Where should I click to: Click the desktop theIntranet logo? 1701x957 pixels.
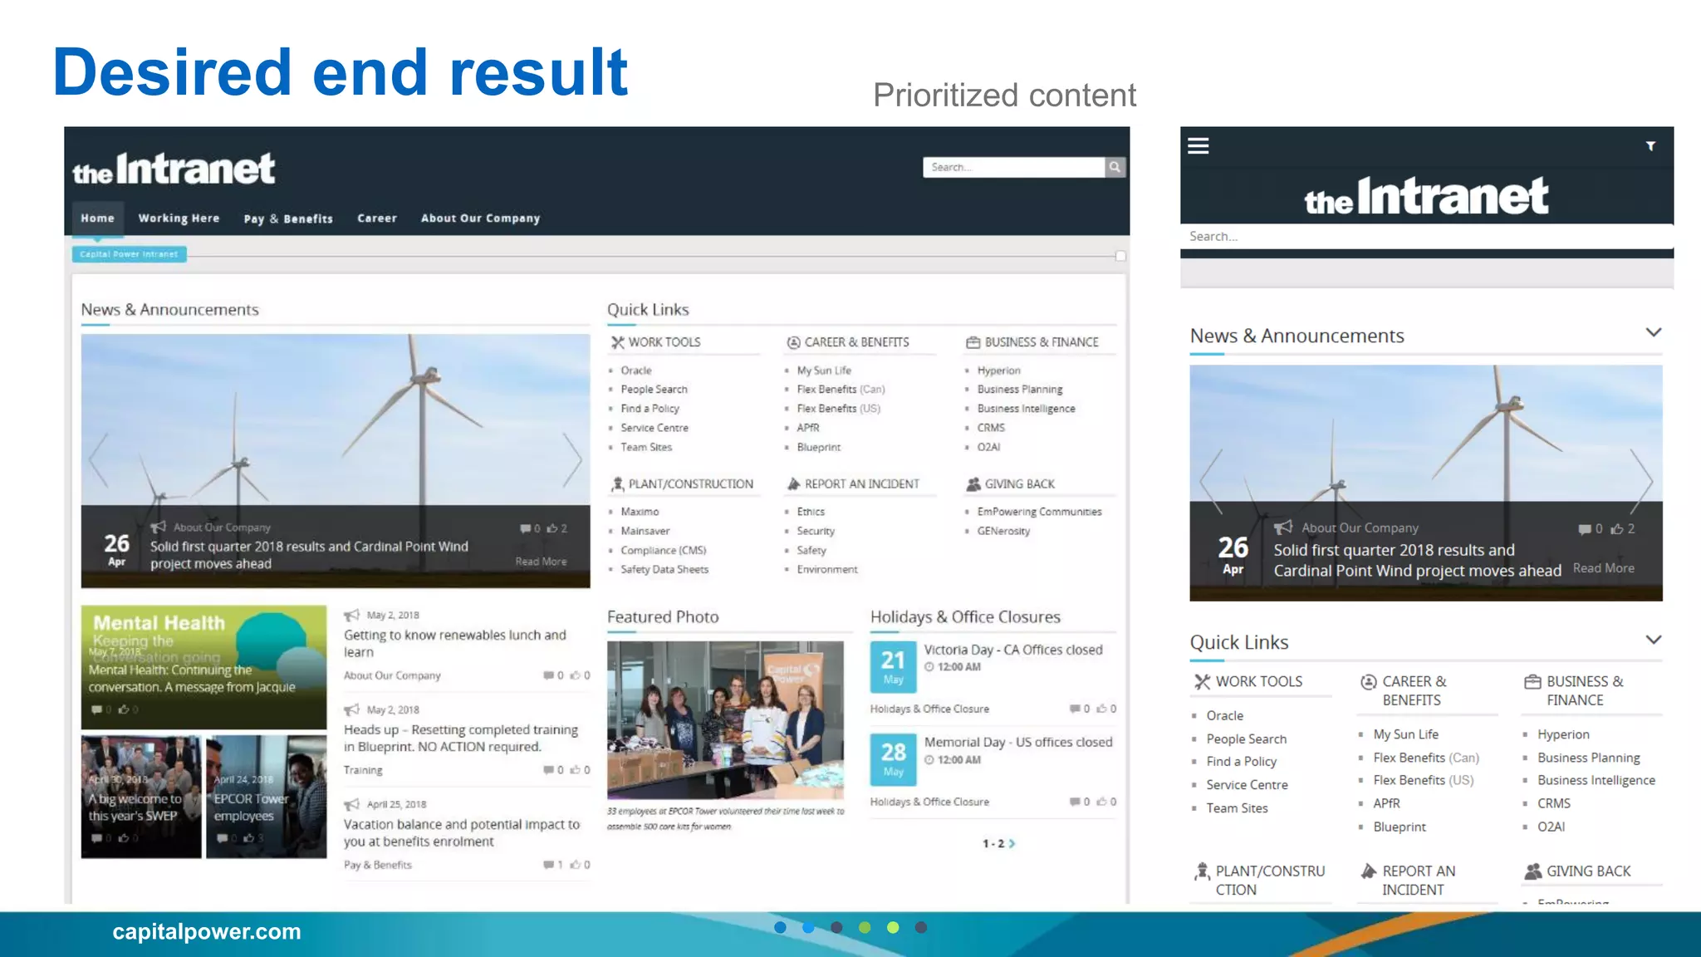click(174, 169)
